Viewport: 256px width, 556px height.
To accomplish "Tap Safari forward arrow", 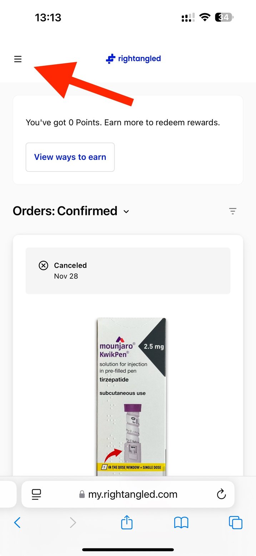I will [73, 523].
